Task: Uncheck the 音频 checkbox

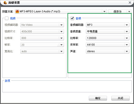Action: click(x=72, y=18)
